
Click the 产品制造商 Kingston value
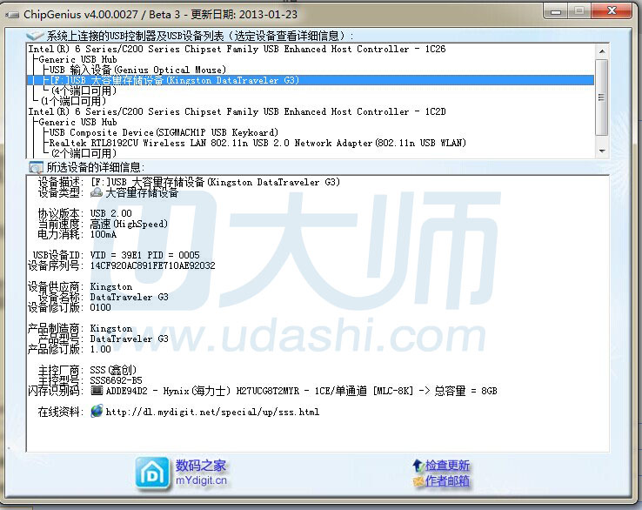[111, 328]
